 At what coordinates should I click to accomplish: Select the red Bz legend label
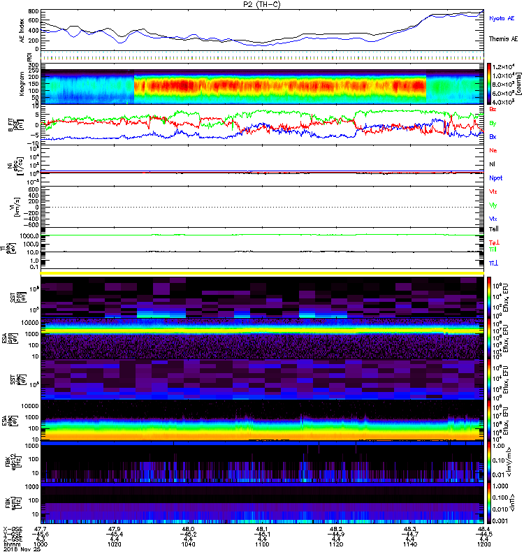[x=493, y=109]
